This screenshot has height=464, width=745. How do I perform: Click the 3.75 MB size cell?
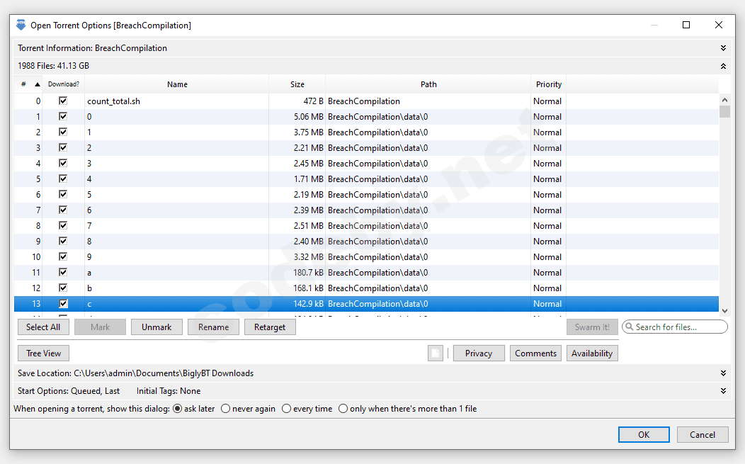[308, 132]
